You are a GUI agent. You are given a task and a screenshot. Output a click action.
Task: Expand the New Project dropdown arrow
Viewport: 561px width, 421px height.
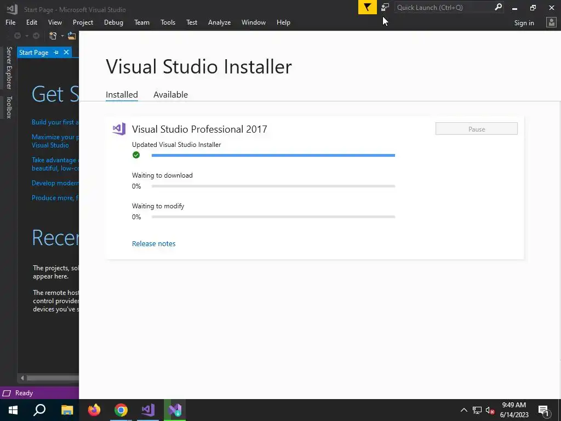(x=62, y=36)
